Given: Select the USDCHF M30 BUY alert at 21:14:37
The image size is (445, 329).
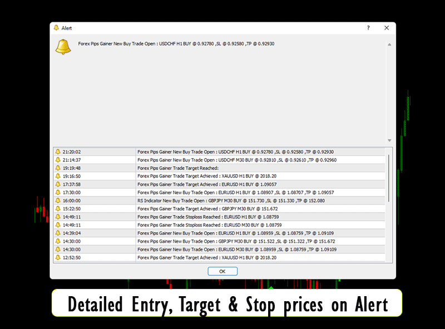Looking at the screenshot, I should click(x=235, y=160).
